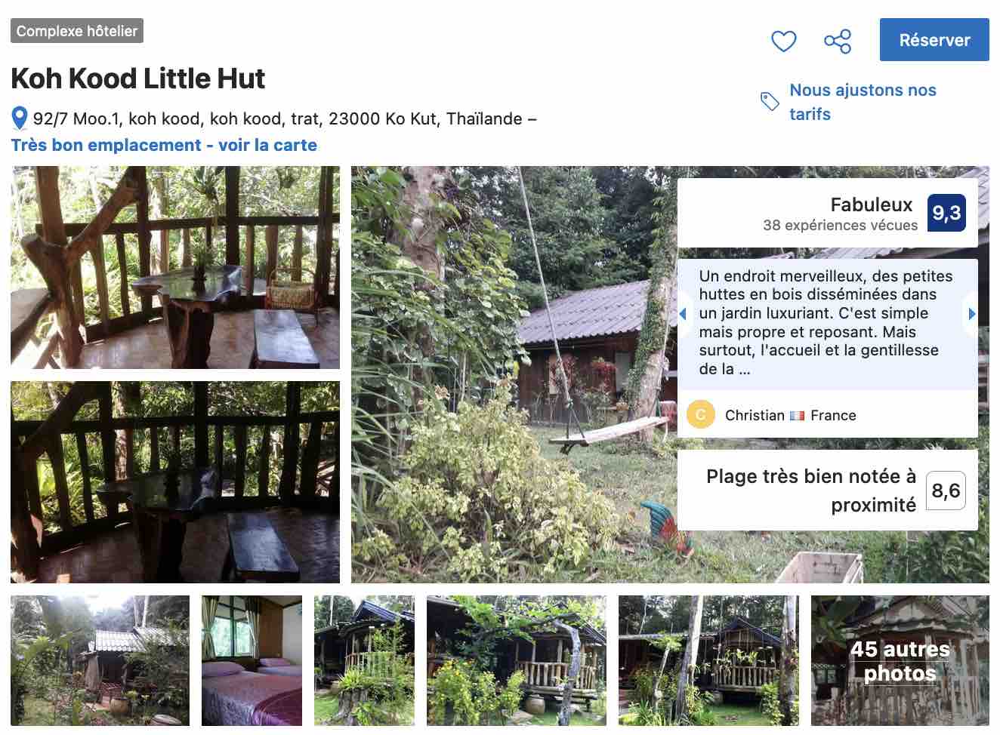This screenshot has height=735, width=1000.
Task: Click Christian's yellow reviewer avatar
Action: (700, 415)
